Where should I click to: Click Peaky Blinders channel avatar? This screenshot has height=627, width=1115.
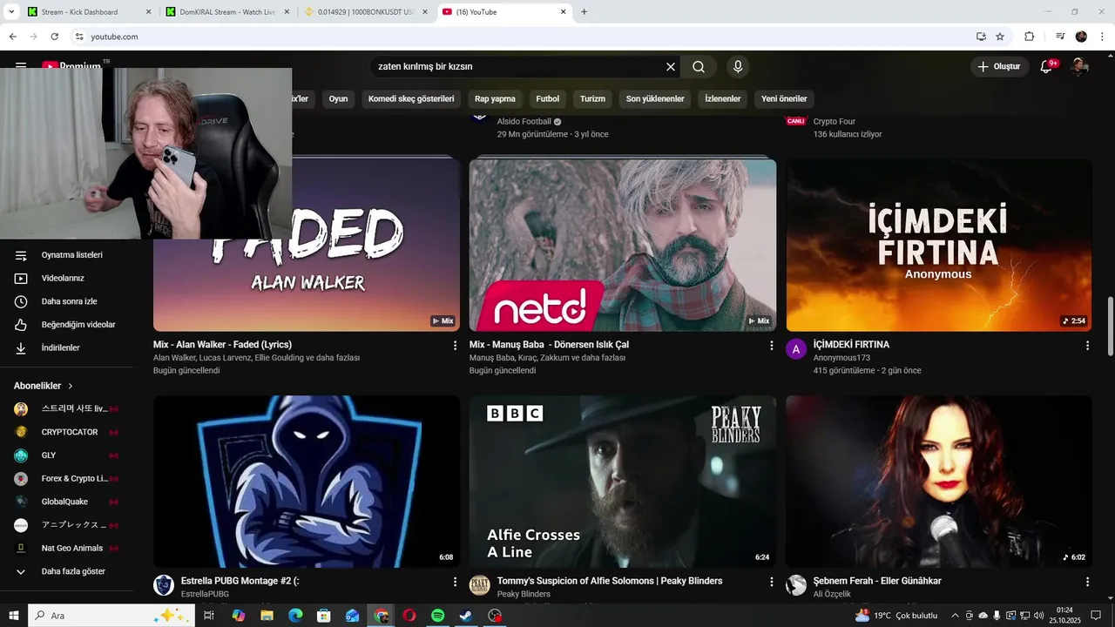tap(480, 585)
